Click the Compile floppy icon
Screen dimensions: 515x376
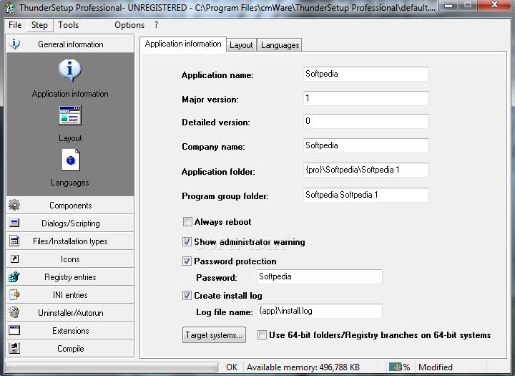point(14,348)
